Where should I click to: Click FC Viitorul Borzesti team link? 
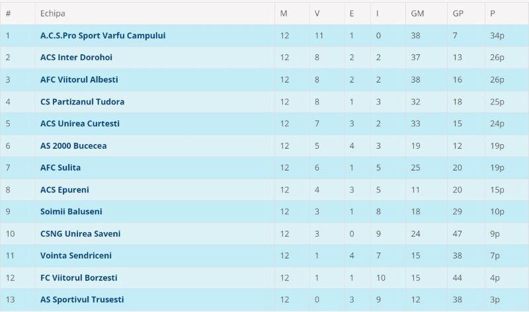[79, 278]
